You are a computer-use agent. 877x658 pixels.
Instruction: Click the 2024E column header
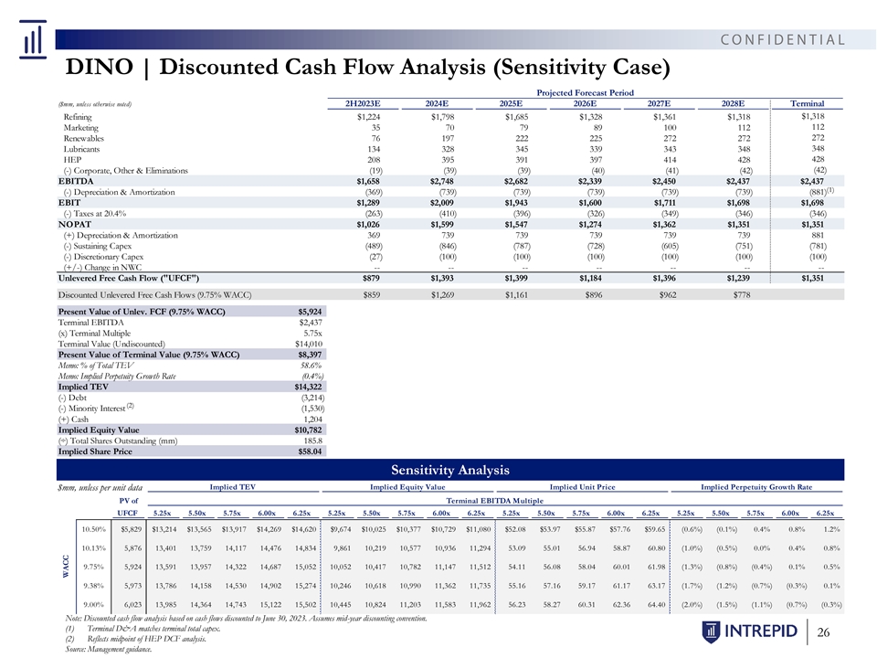(437, 103)
